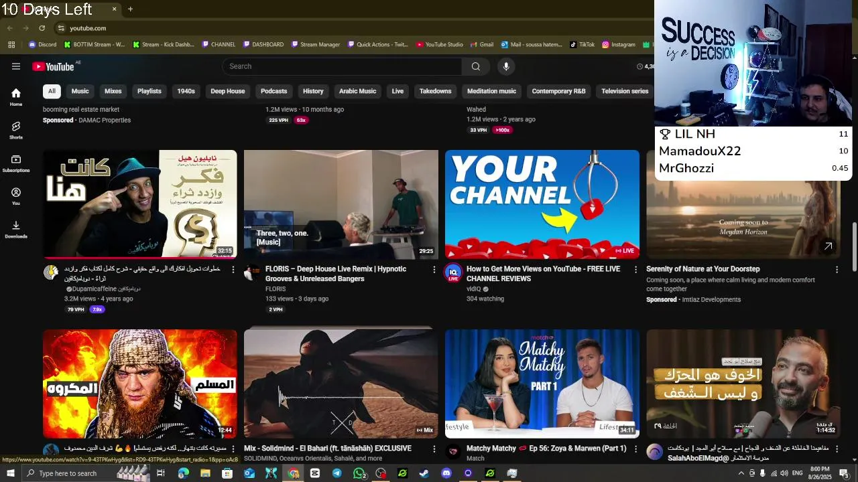Open Subscriptions in the sidebar
Screen dimensions: 858x482
coord(16,163)
